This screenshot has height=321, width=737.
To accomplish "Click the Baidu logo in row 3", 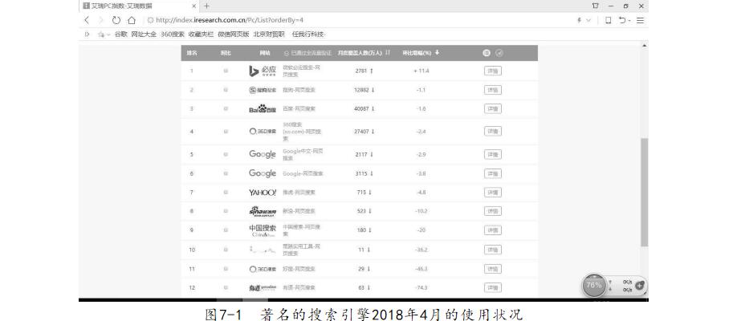I will coord(263,109).
